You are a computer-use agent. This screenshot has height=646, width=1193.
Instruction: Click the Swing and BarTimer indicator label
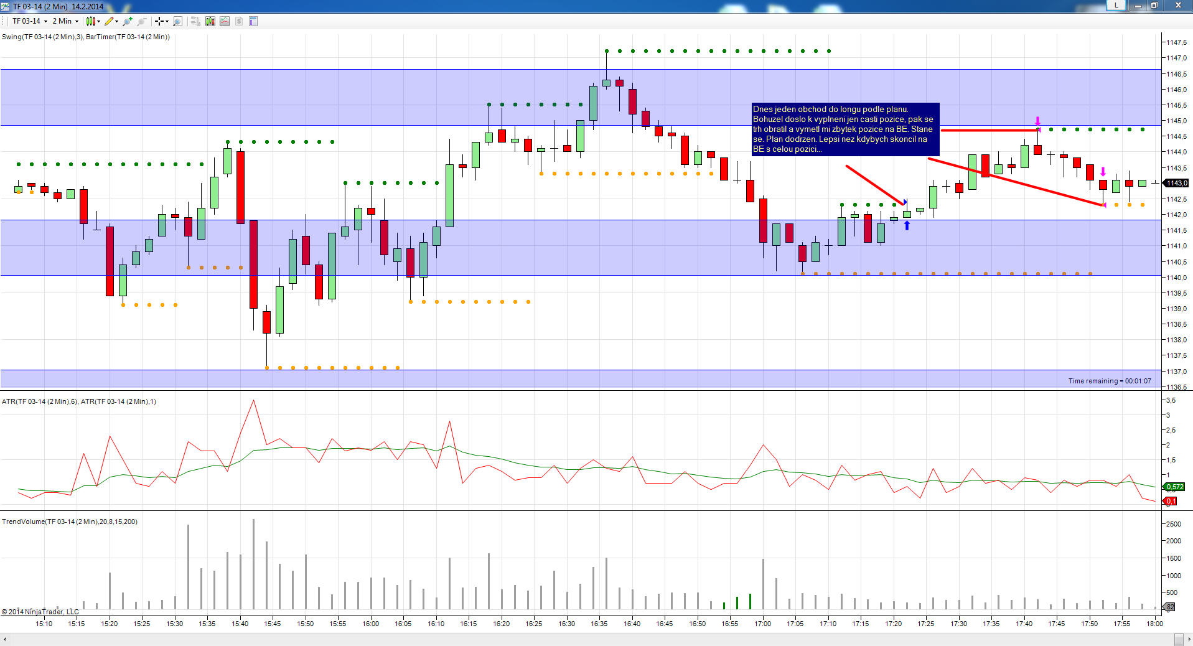pyautogui.click(x=86, y=37)
